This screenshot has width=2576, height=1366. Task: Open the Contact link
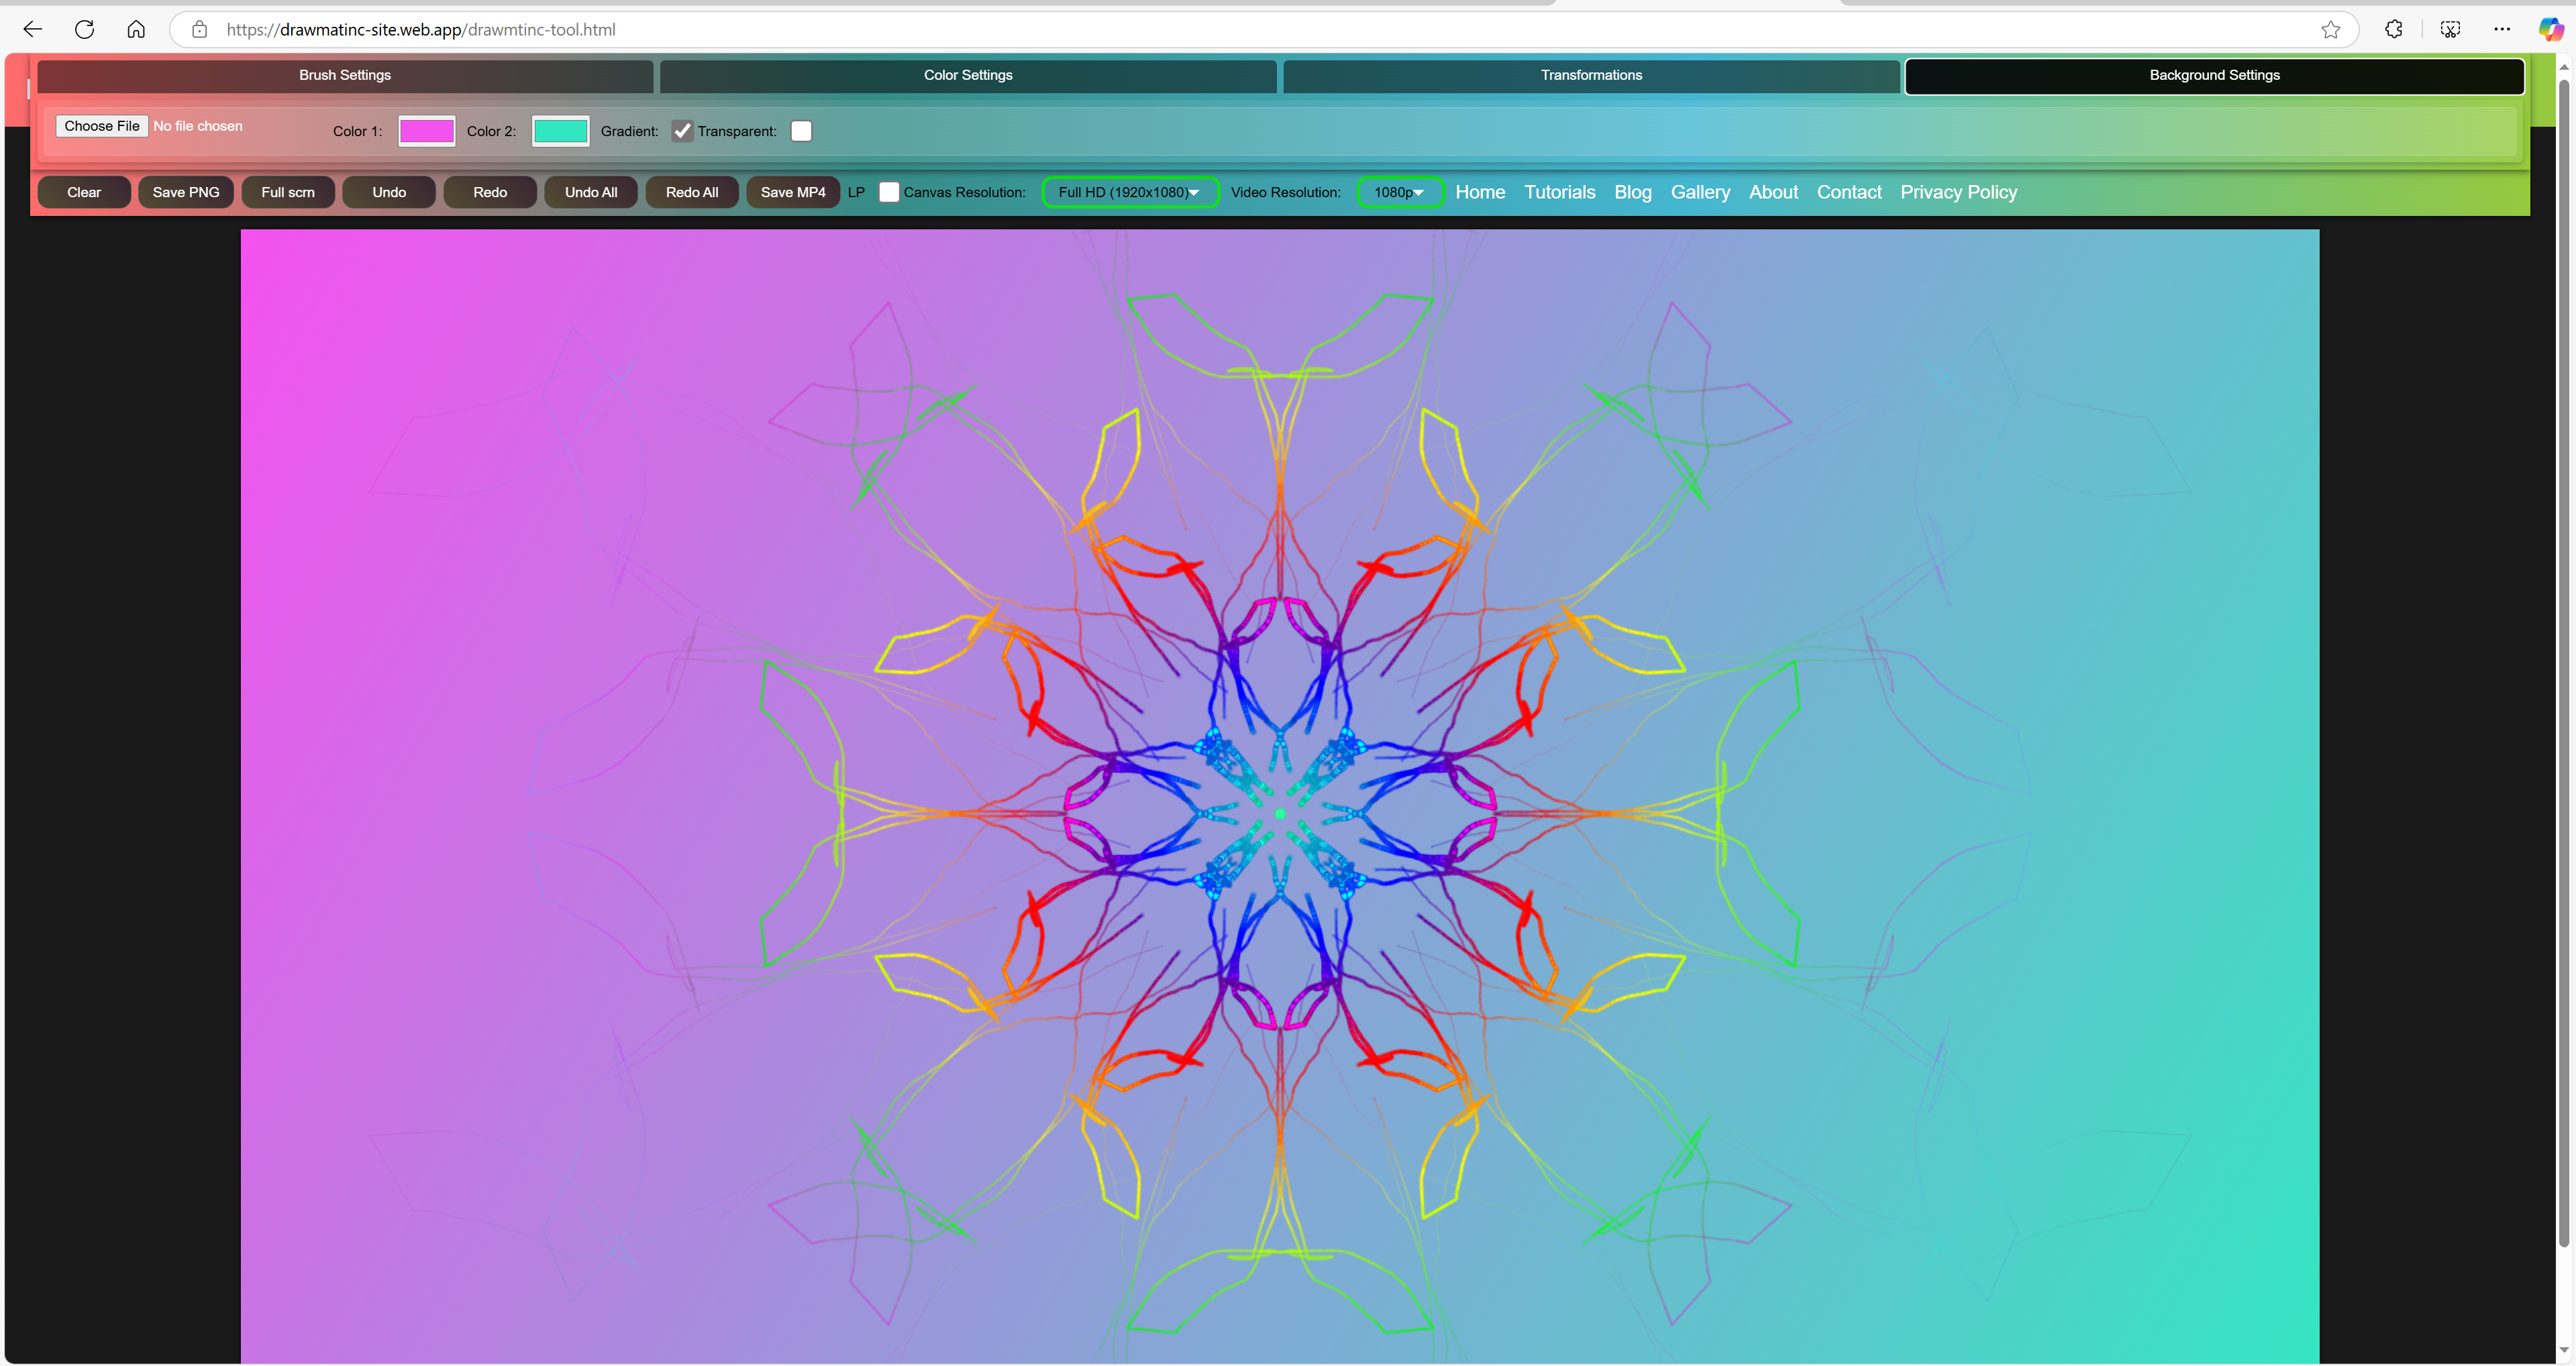1849,192
